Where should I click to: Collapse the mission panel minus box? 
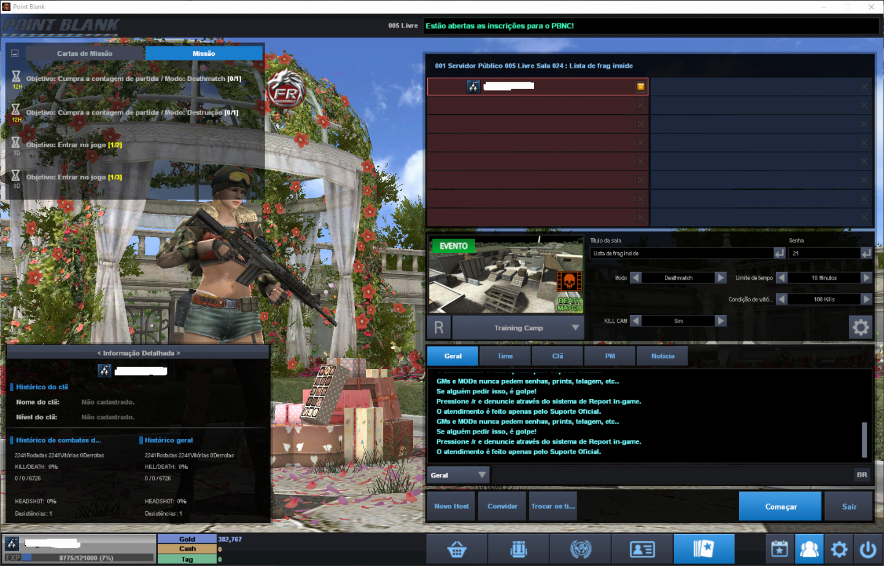(x=15, y=53)
